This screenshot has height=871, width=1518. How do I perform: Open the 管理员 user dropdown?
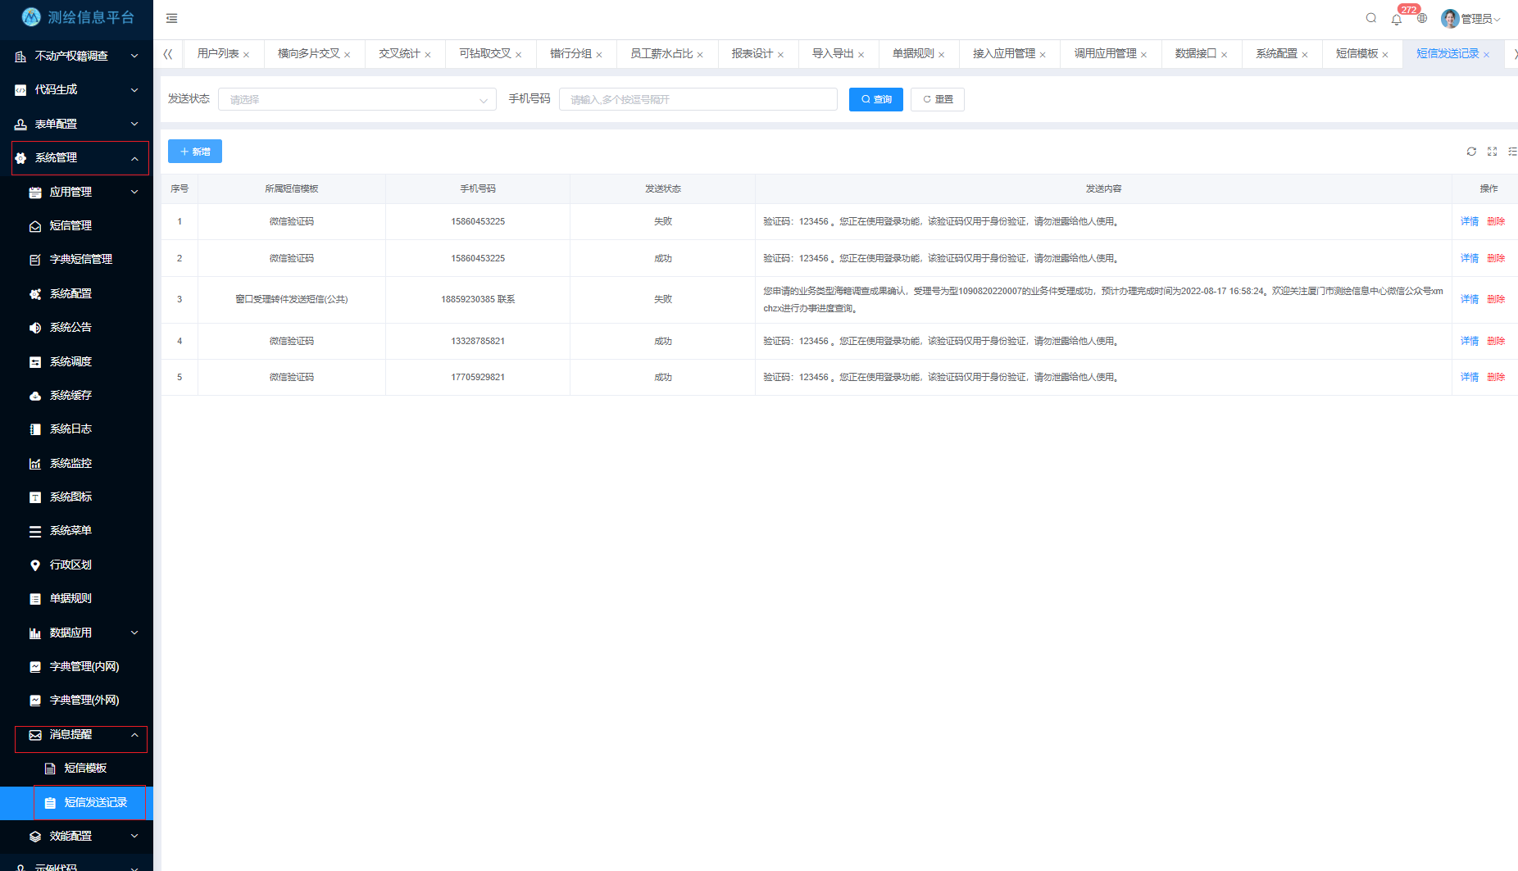pyautogui.click(x=1473, y=19)
